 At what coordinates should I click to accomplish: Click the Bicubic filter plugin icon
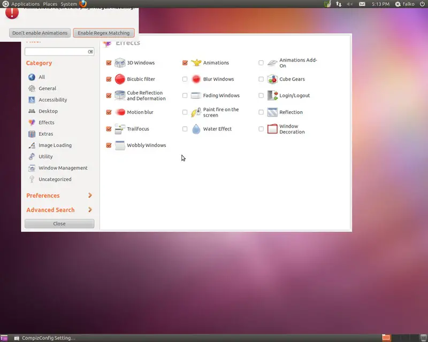tap(120, 79)
